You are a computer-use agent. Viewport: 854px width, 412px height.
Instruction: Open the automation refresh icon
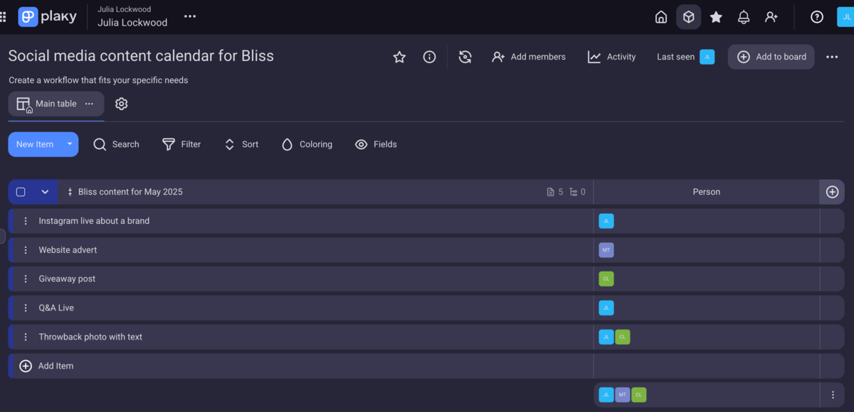click(x=465, y=57)
